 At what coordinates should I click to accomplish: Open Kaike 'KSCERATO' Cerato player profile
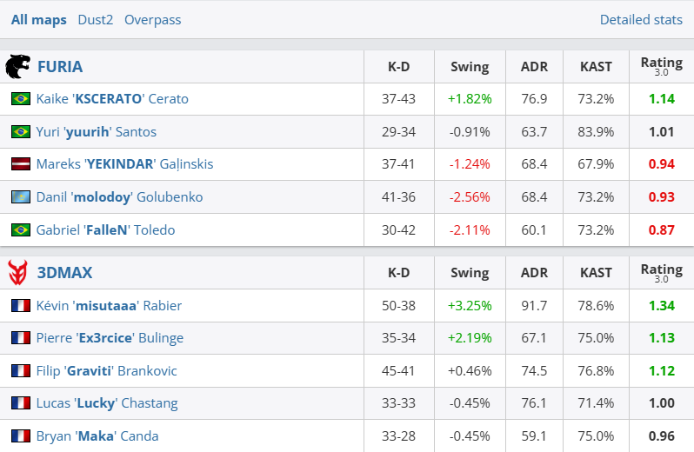click(x=112, y=99)
